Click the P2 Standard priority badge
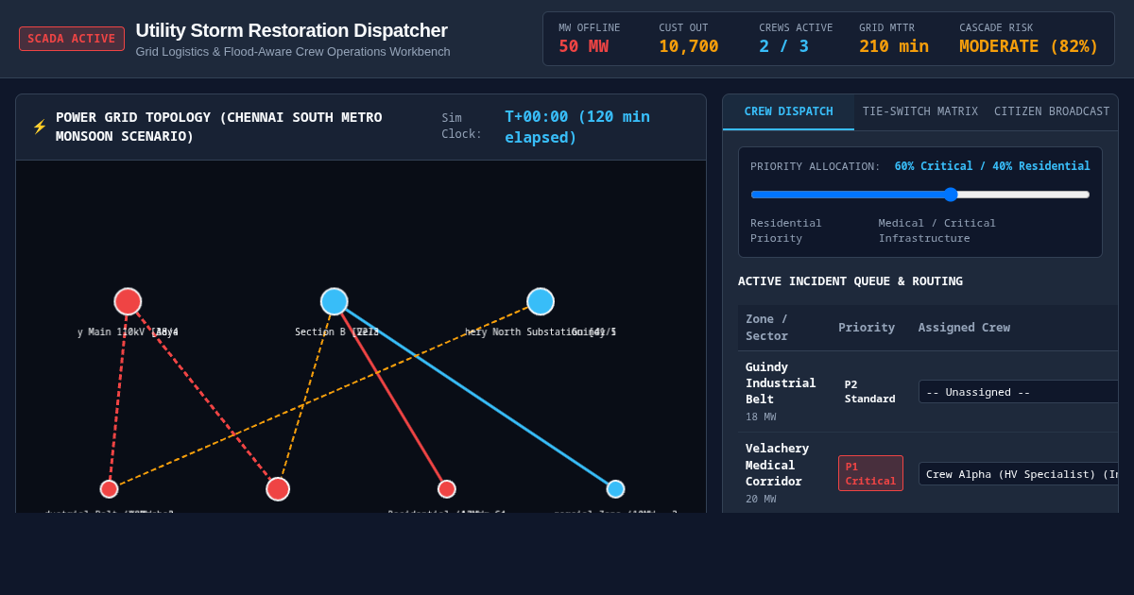The image size is (1134, 595). (x=870, y=391)
